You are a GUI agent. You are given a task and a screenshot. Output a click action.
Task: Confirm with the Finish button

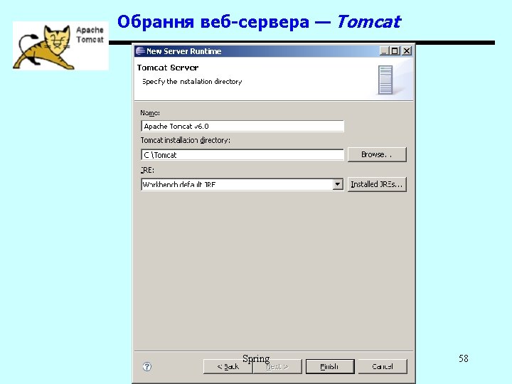(x=330, y=367)
